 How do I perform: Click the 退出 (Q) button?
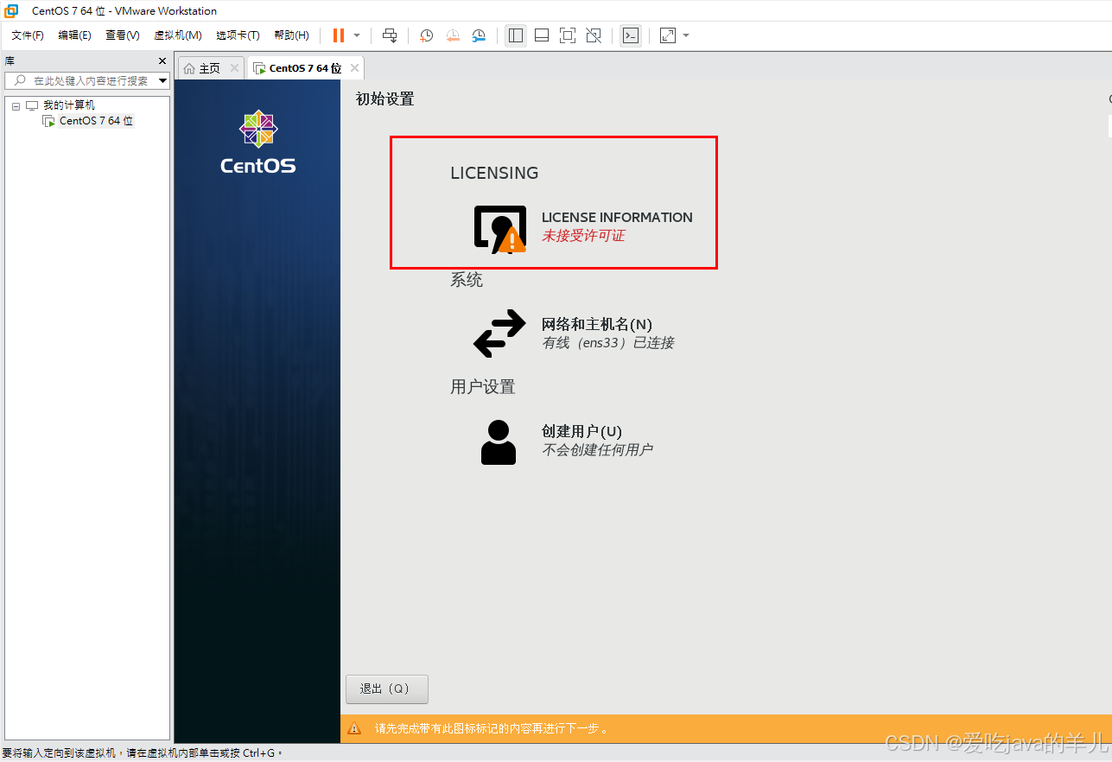[x=386, y=689]
